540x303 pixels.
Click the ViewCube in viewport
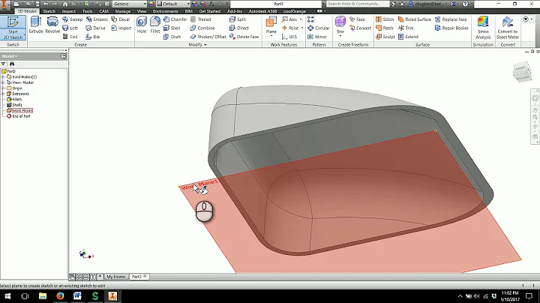tap(522, 71)
